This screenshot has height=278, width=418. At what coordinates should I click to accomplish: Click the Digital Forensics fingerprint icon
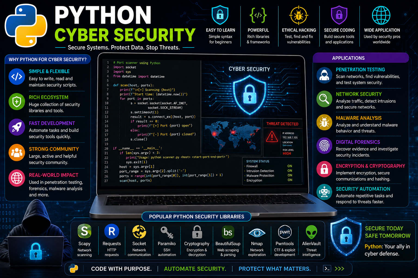324,146
